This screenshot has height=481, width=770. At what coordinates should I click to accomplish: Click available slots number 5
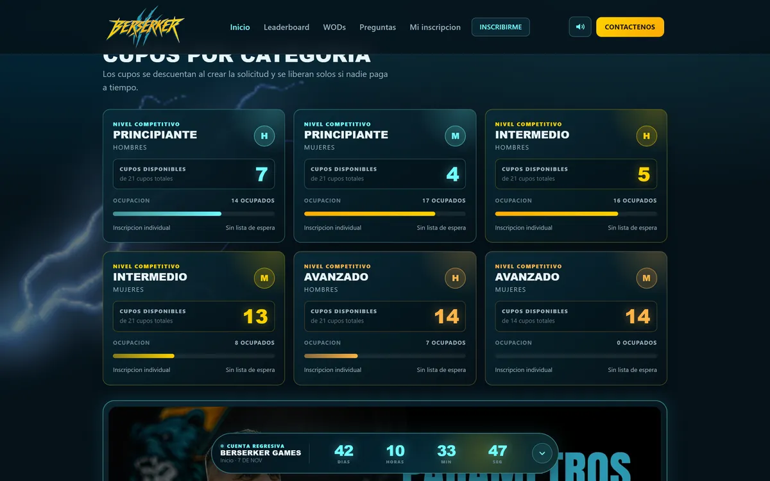pyautogui.click(x=644, y=174)
